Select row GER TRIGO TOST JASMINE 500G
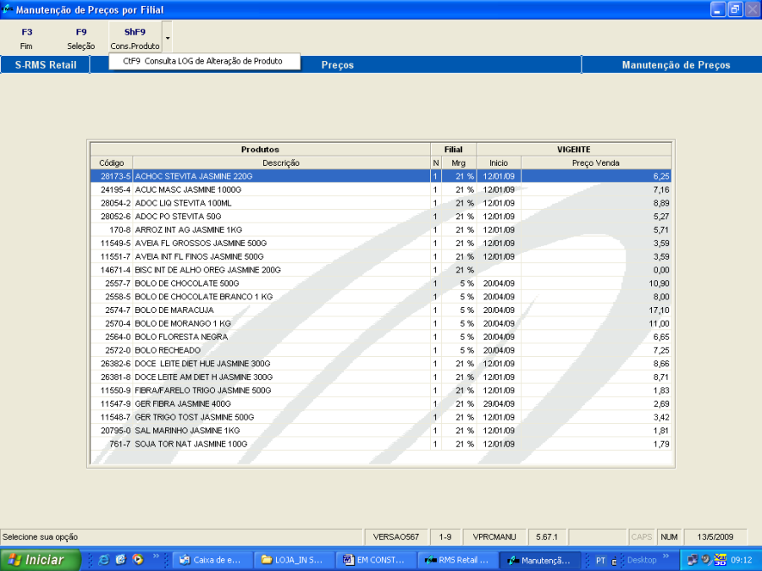Viewport: 762px width, 571px height. (x=381, y=417)
